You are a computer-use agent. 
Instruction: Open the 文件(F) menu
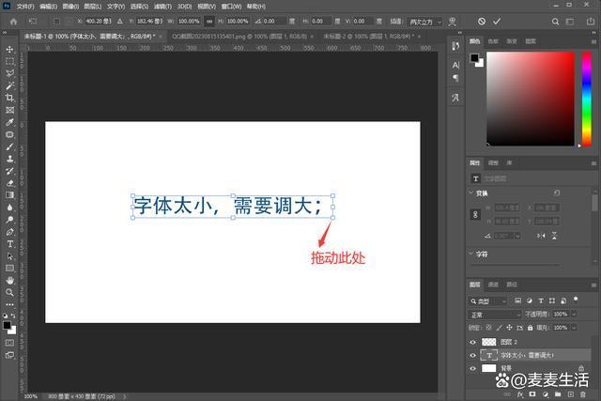coord(25,7)
